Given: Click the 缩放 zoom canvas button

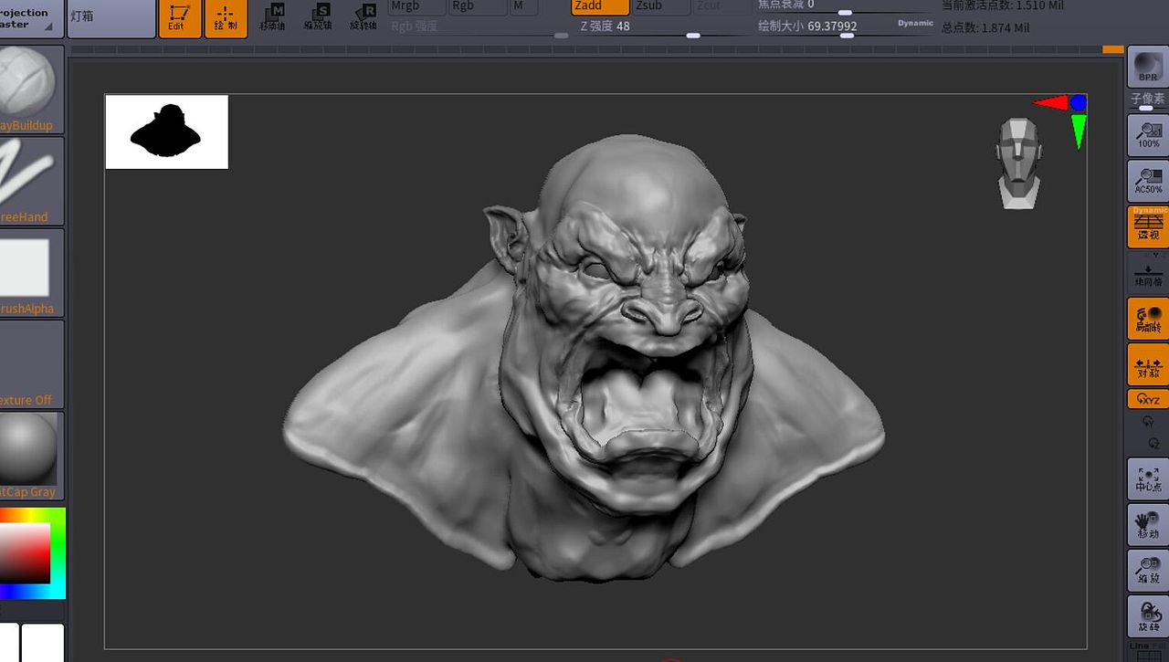Looking at the screenshot, I should [x=1148, y=570].
